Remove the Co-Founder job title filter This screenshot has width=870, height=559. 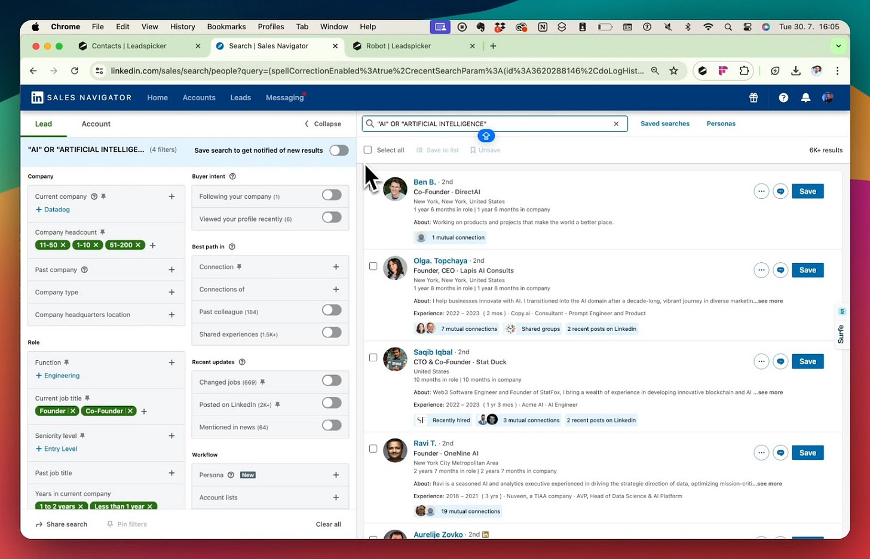(130, 411)
